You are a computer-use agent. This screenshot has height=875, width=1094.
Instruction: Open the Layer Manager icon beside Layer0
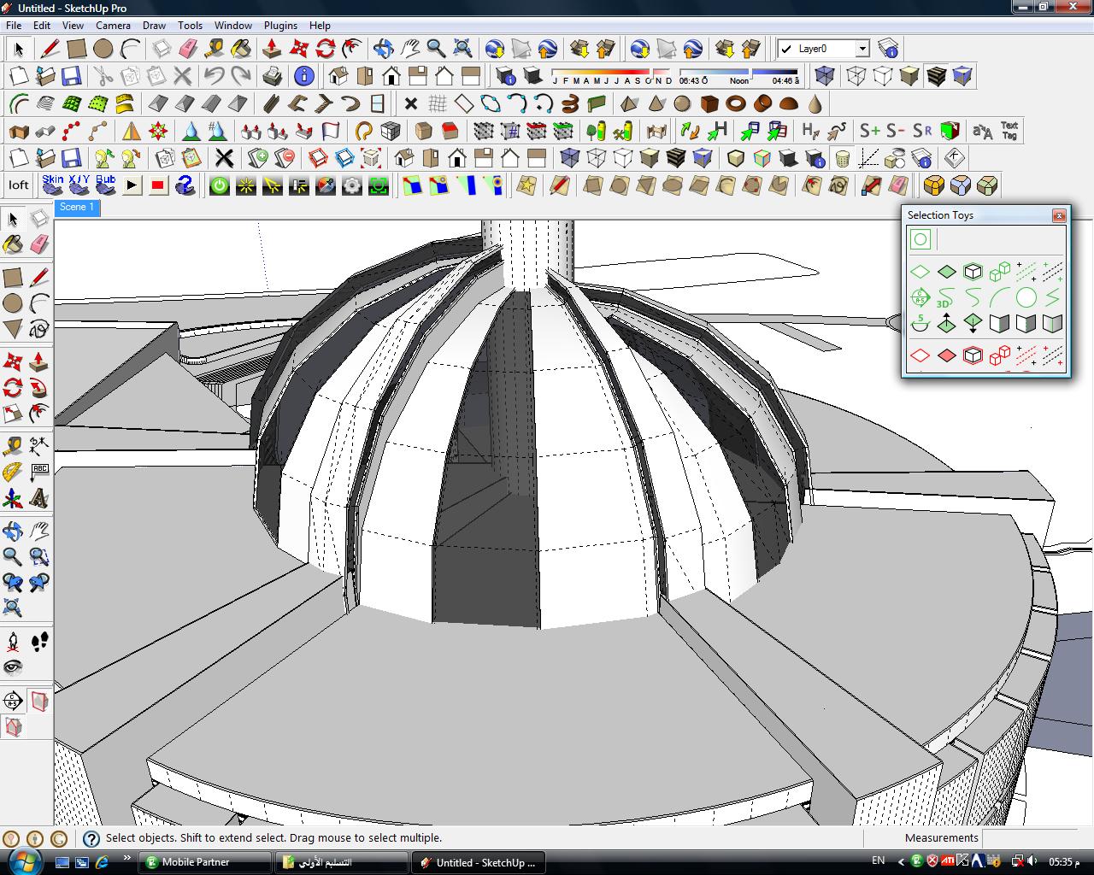[888, 49]
